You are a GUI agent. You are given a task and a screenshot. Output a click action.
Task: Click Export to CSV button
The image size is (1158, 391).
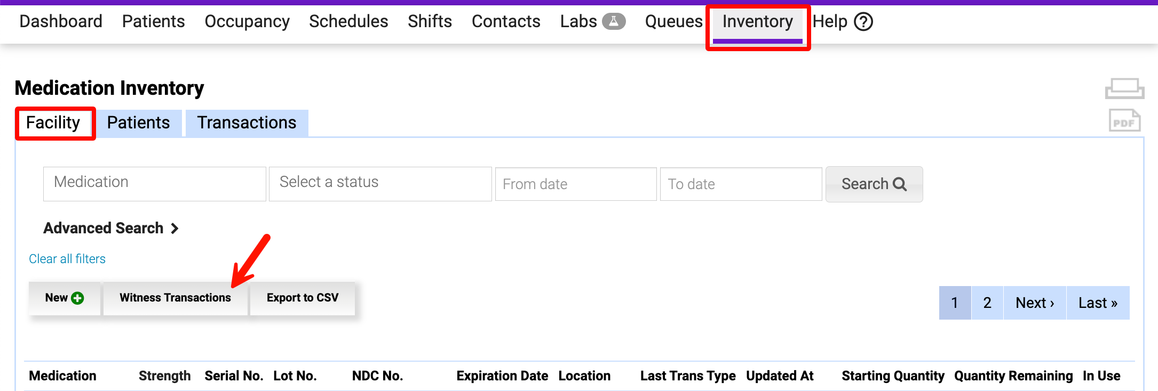tap(303, 298)
